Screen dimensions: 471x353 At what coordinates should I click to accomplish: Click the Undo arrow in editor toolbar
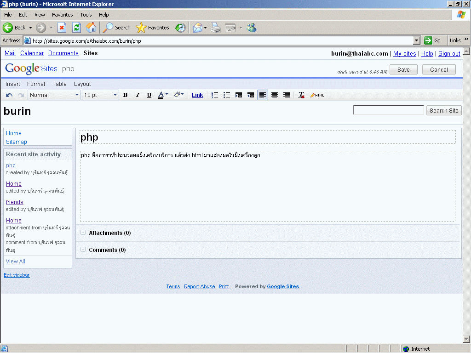point(9,95)
